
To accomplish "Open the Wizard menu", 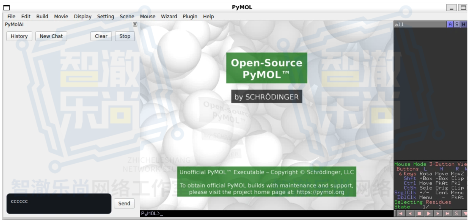I will (169, 17).
